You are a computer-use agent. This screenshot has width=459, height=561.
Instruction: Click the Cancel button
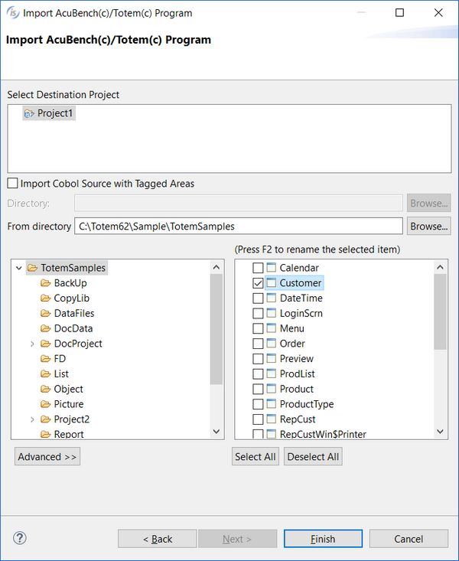tap(409, 539)
